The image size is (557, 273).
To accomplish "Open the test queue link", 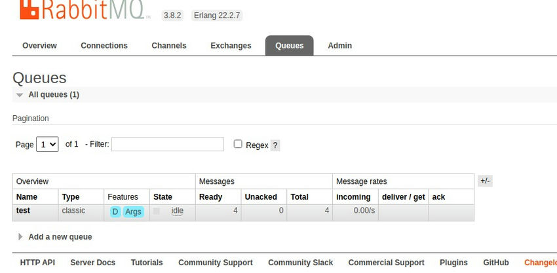I will pyautogui.click(x=23, y=211).
